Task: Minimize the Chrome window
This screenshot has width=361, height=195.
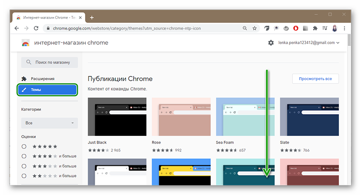Action: 316,14
